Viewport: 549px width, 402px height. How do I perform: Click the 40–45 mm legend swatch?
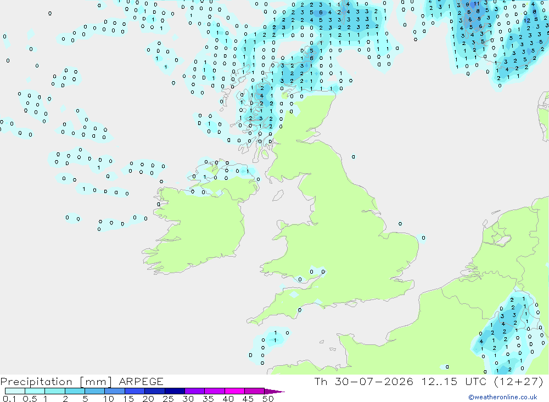pyautogui.click(x=234, y=391)
